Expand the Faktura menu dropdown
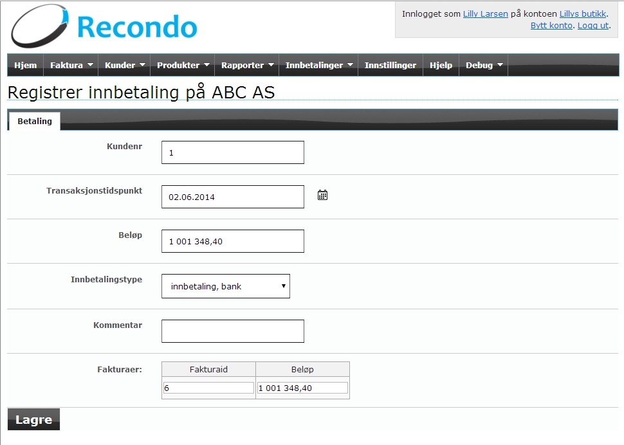The width and height of the screenshot is (624, 445). point(71,65)
